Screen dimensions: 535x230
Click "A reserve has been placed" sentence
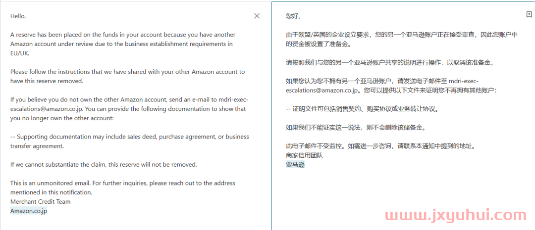click(123, 44)
